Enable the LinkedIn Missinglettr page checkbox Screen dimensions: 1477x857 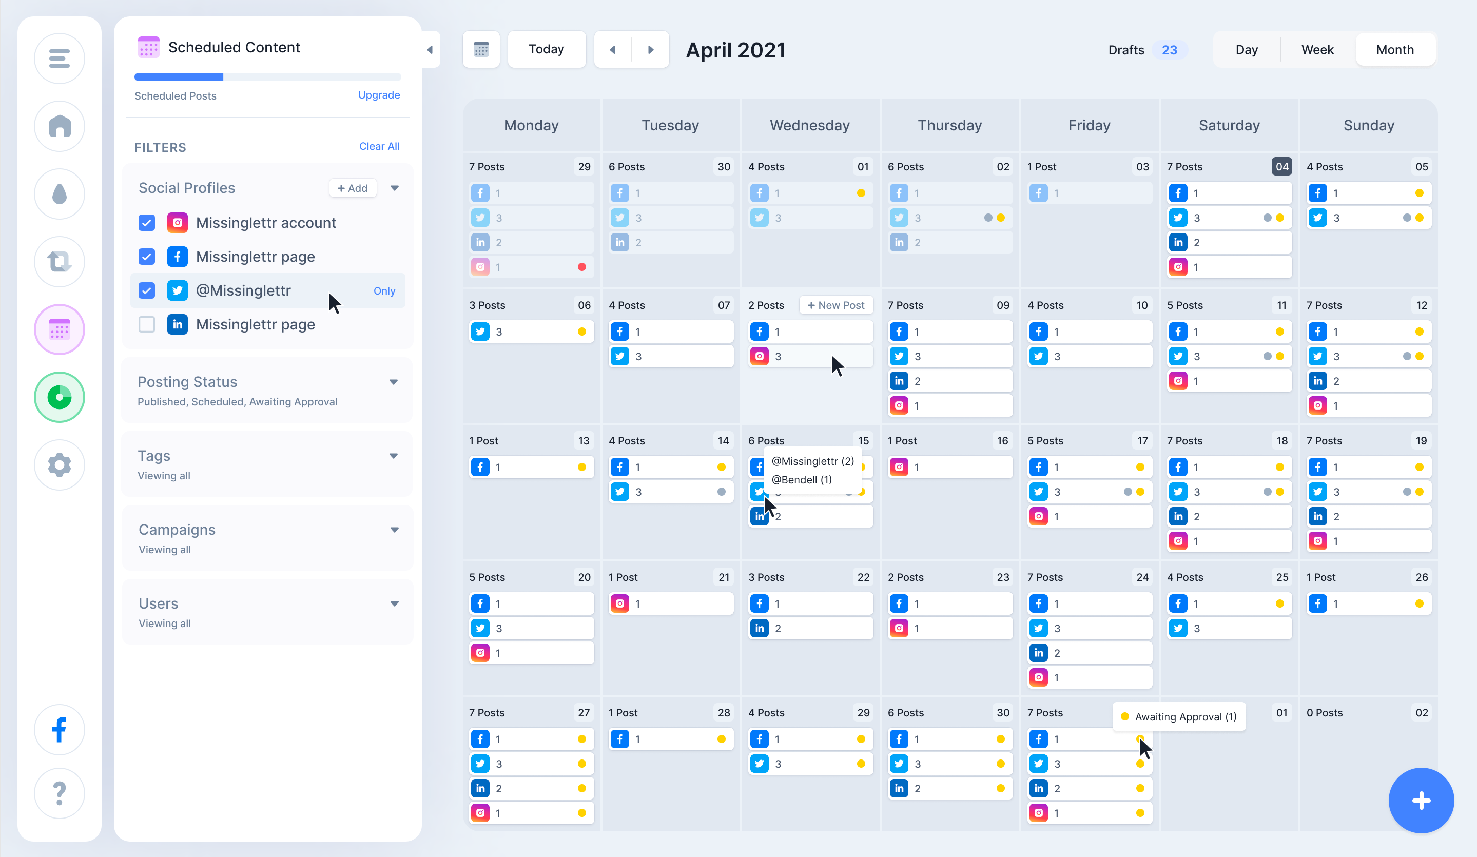click(146, 324)
